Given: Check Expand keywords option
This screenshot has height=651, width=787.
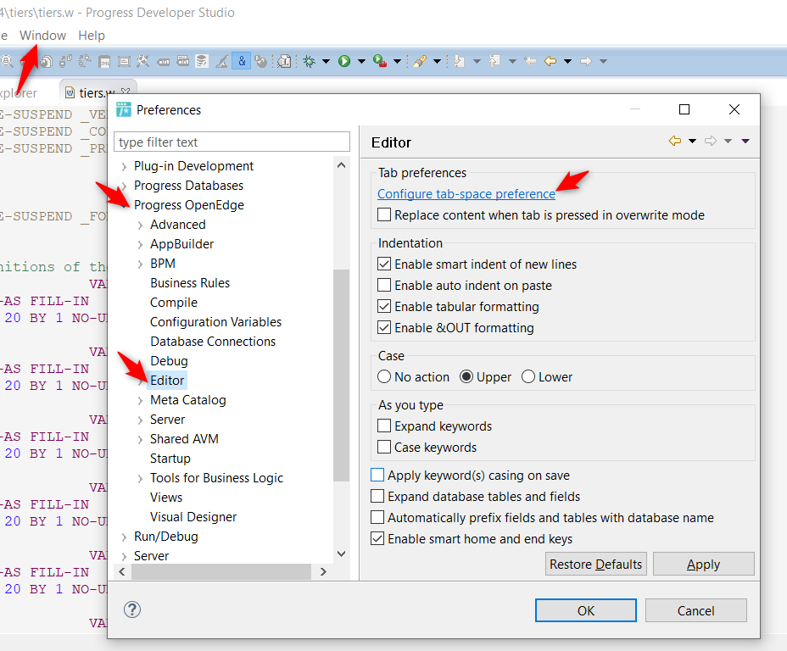Looking at the screenshot, I should pyautogui.click(x=385, y=426).
